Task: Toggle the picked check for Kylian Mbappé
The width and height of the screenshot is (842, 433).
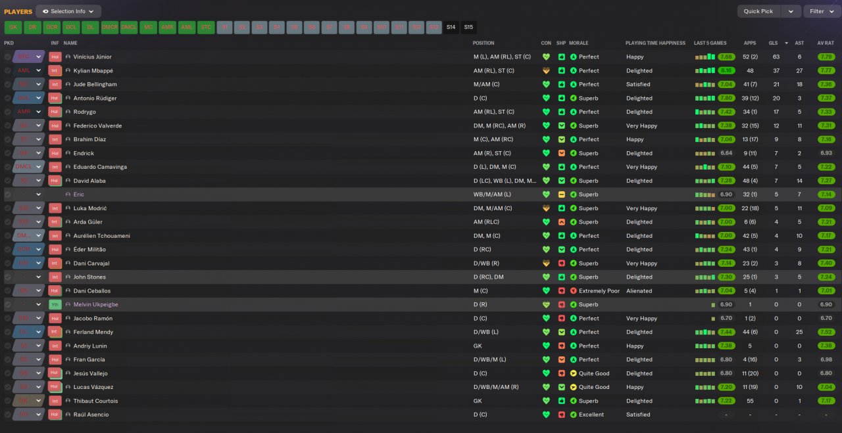Action: tap(7, 71)
